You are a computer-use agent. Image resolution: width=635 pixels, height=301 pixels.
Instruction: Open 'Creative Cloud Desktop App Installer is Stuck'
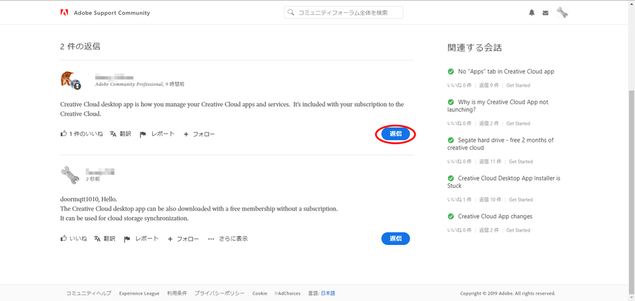pyautogui.click(x=504, y=182)
